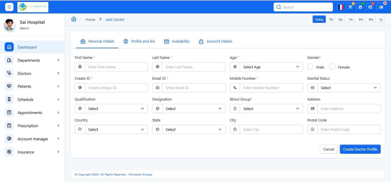Click the Sai Hospital logo
This screenshot has height=182, width=391.
(x=33, y=7)
